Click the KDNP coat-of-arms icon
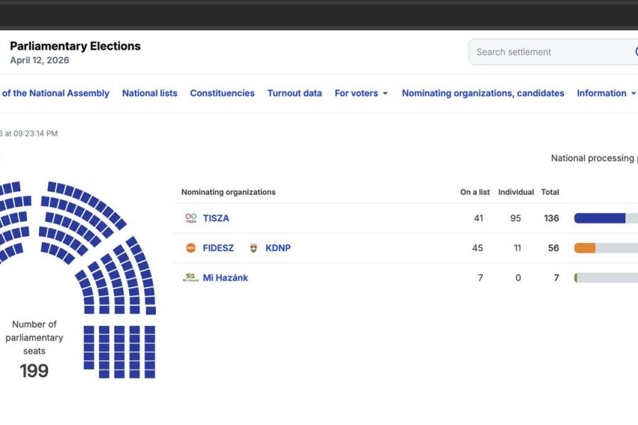Screen dimensions: 638x425 [x=254, y=248]
